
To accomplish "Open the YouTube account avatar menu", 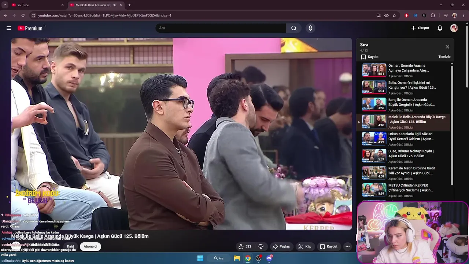I will 454,28.
